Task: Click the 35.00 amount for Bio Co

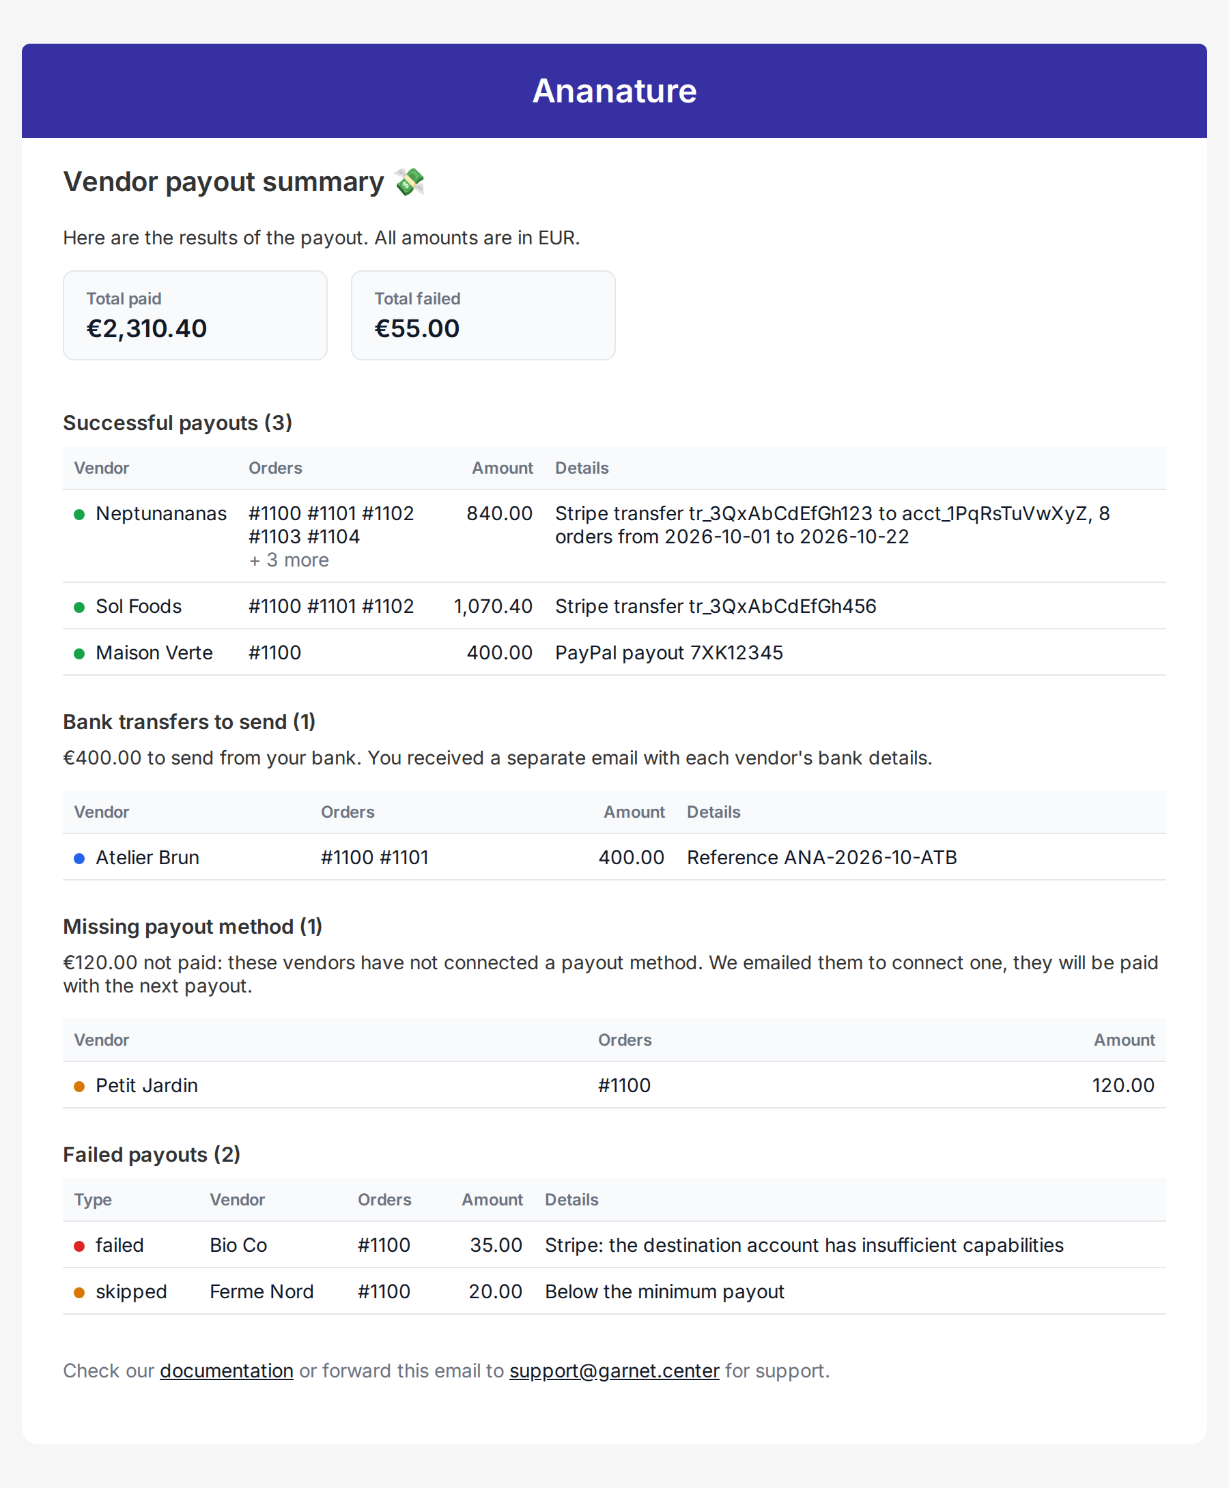Action: coord(496,1244)
